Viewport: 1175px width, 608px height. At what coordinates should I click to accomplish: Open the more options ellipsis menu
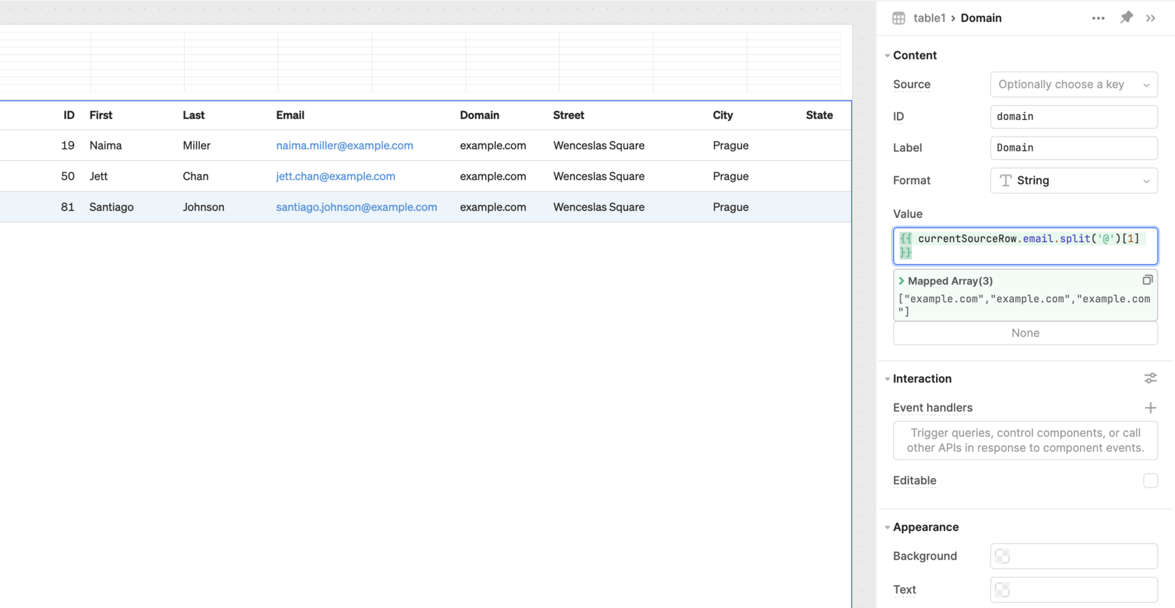tap(1098, 18)
